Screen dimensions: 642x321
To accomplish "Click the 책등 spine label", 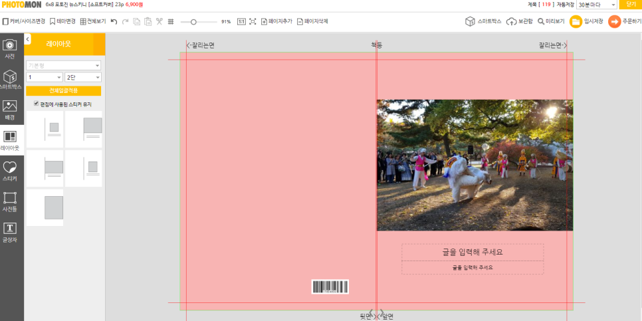I will pyautogui.click(x=377, y=45).
